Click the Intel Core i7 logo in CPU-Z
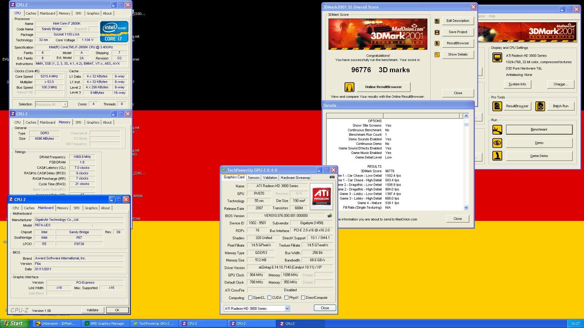584x328 pixels. (114, 31)
